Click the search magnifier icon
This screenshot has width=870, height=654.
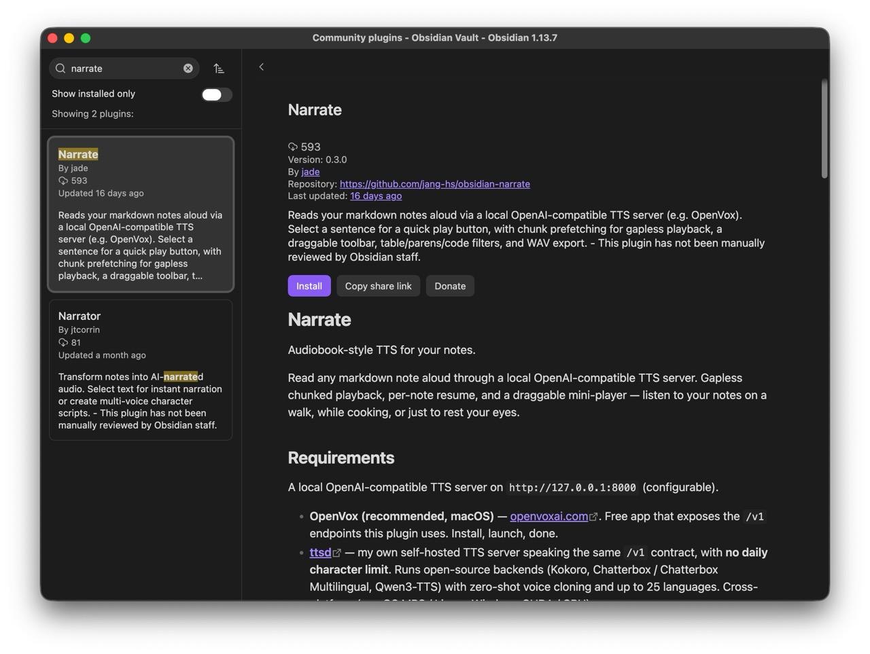(x=60, y=69)
